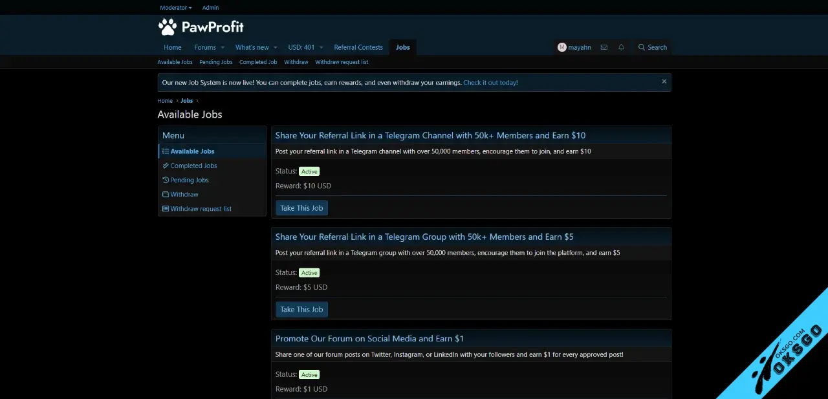
Task: Select Completed Jobs in the Menu sidebar
Action: point(212,166)
